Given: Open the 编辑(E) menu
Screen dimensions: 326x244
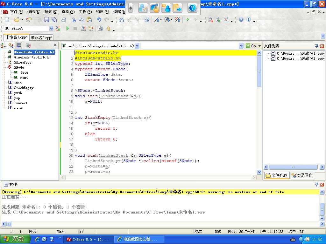Looking at the screenshot, I should tap(34, 12).
